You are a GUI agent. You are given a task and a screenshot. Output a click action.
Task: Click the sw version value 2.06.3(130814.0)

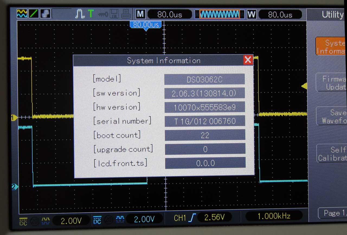click(204, 93)
